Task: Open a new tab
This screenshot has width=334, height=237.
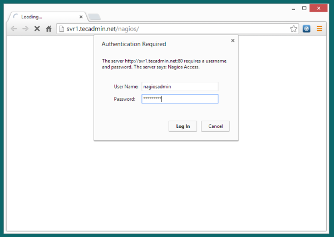Action: 94,17
